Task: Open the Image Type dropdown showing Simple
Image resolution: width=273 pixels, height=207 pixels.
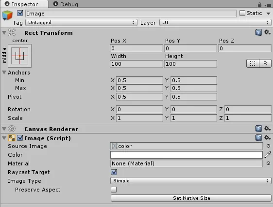Action: pos(191,181)
